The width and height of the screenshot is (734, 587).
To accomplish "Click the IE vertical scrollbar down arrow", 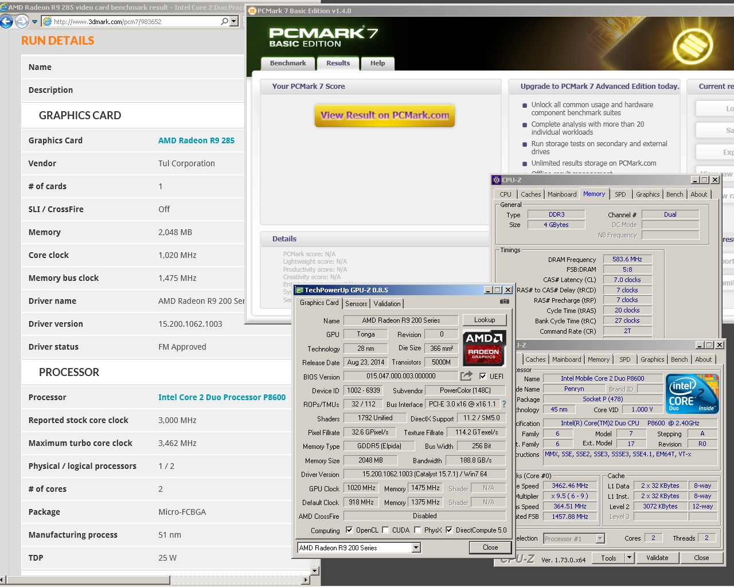I will [x=314, y=571].
